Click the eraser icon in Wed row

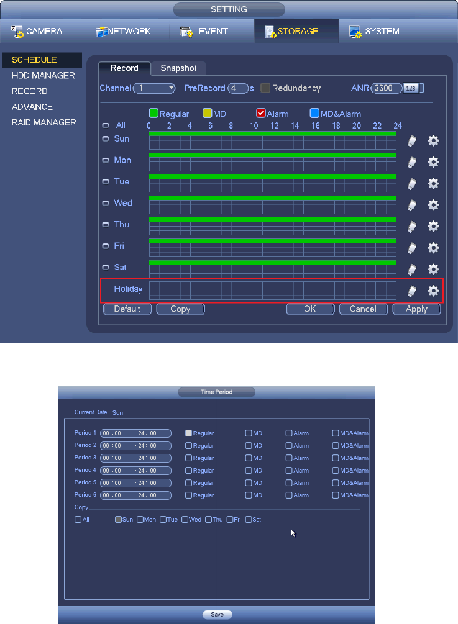tap(411, 206)
